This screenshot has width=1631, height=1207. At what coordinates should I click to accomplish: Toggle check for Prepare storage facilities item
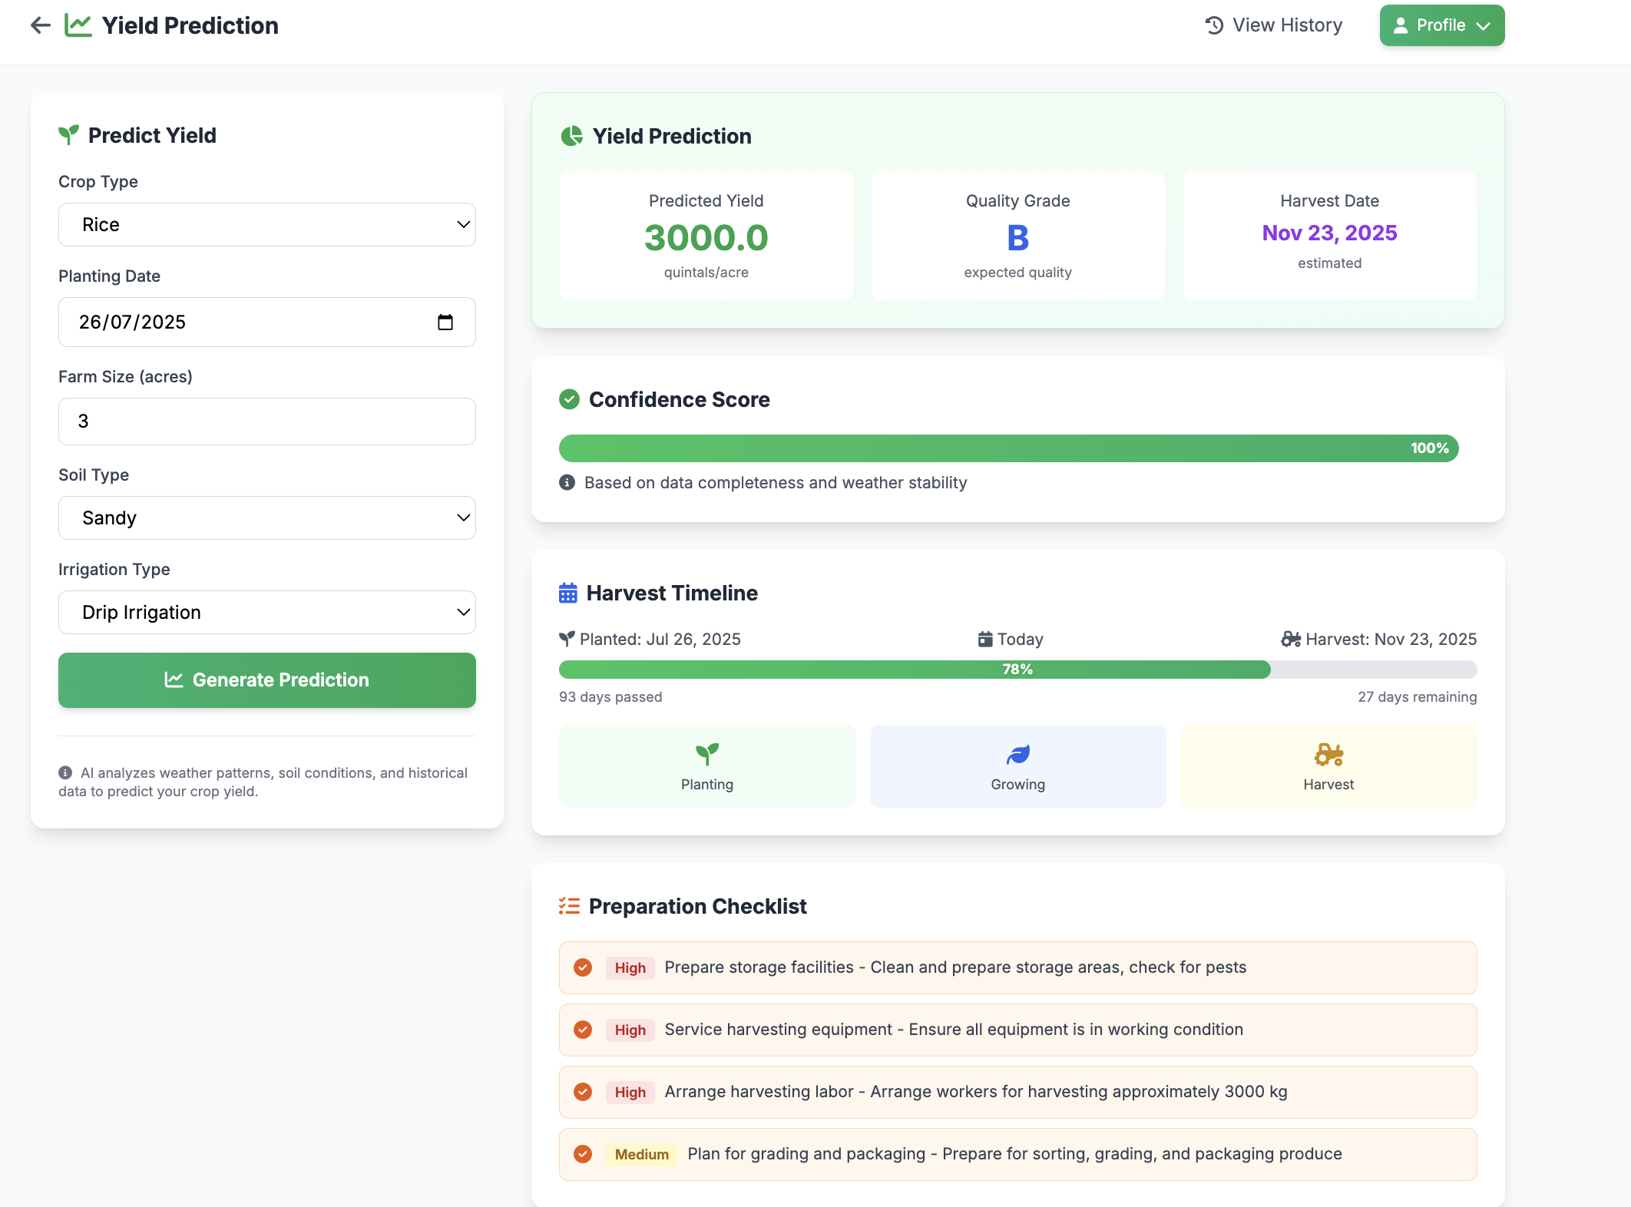click(x=583, y=967)
